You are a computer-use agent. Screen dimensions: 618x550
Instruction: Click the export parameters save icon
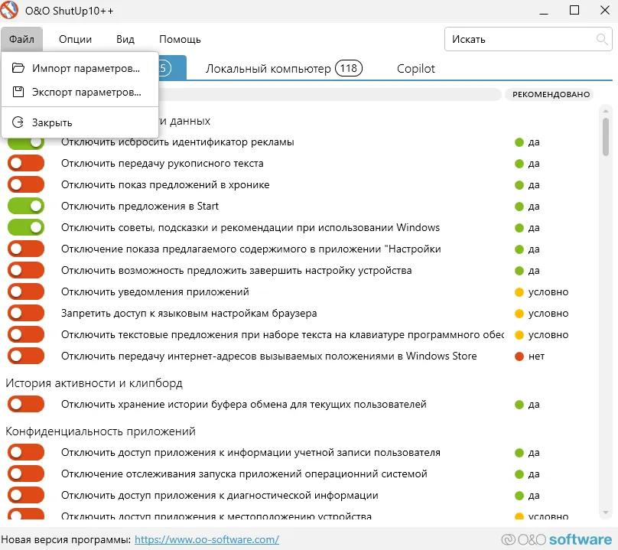click(18, 93)
